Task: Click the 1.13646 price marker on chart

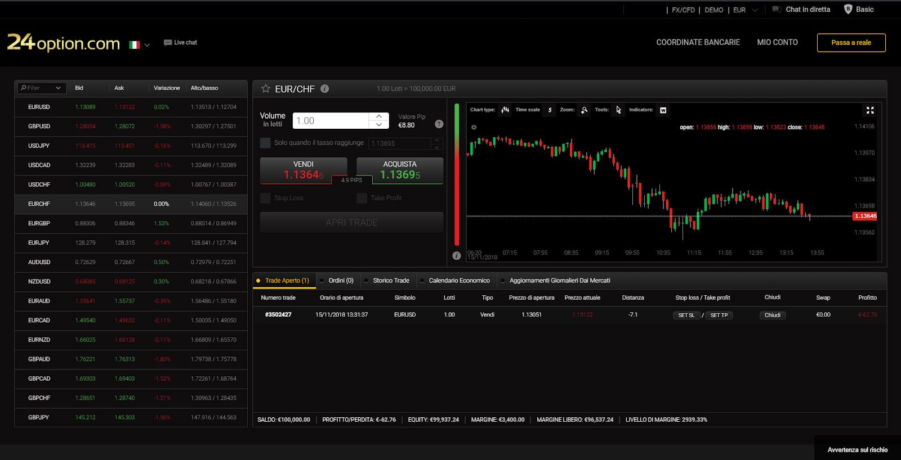Action: 865,216
